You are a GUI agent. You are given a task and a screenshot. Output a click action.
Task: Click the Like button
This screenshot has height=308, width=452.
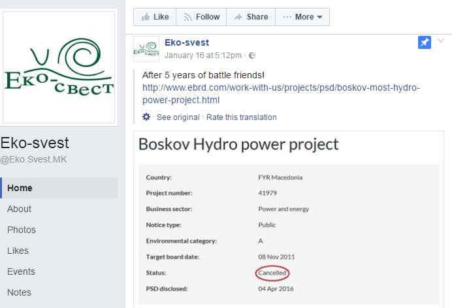point(155,17)
